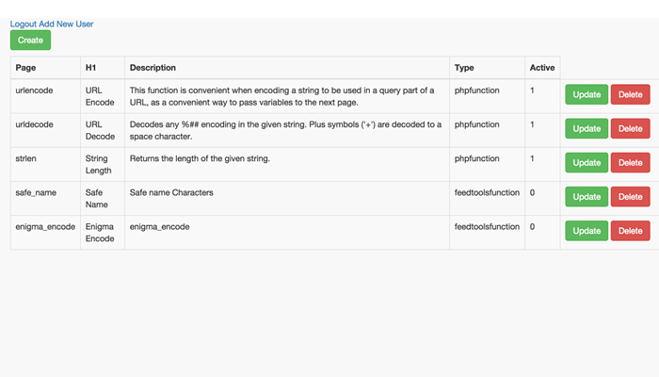Click the Page column header

(25, 68)
